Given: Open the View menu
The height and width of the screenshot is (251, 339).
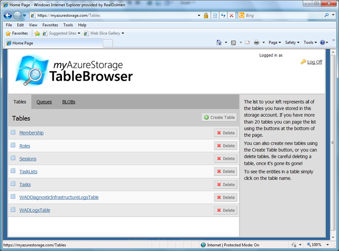Looking at the screenshot, I should 33,25.
